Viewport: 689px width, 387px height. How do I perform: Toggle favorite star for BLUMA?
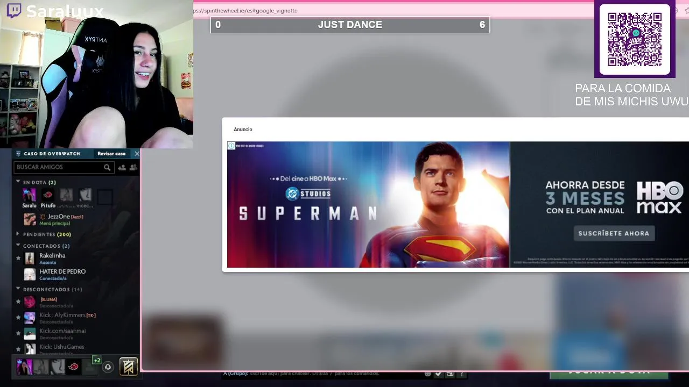tap(18, 302)
